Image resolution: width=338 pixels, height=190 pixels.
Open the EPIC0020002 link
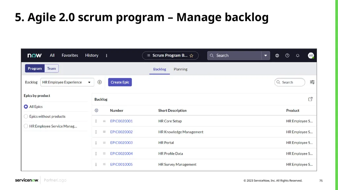tap(121, 132)
